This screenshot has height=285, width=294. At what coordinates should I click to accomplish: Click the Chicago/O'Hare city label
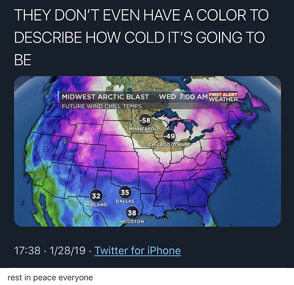point(169,145)
